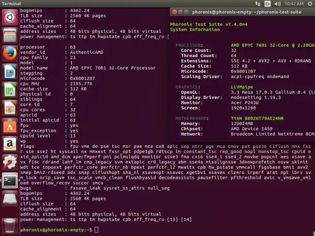
Task: Open the Files manager from launcher
Action: click(x=10, y=35)
